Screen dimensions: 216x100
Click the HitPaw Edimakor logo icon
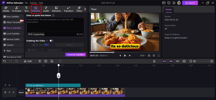tap(3, 3)
